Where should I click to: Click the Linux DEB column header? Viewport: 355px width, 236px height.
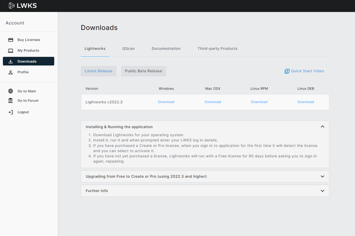(x=306, y=88)
